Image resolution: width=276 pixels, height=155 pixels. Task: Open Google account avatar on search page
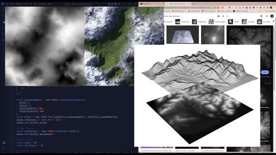[272, 16]
